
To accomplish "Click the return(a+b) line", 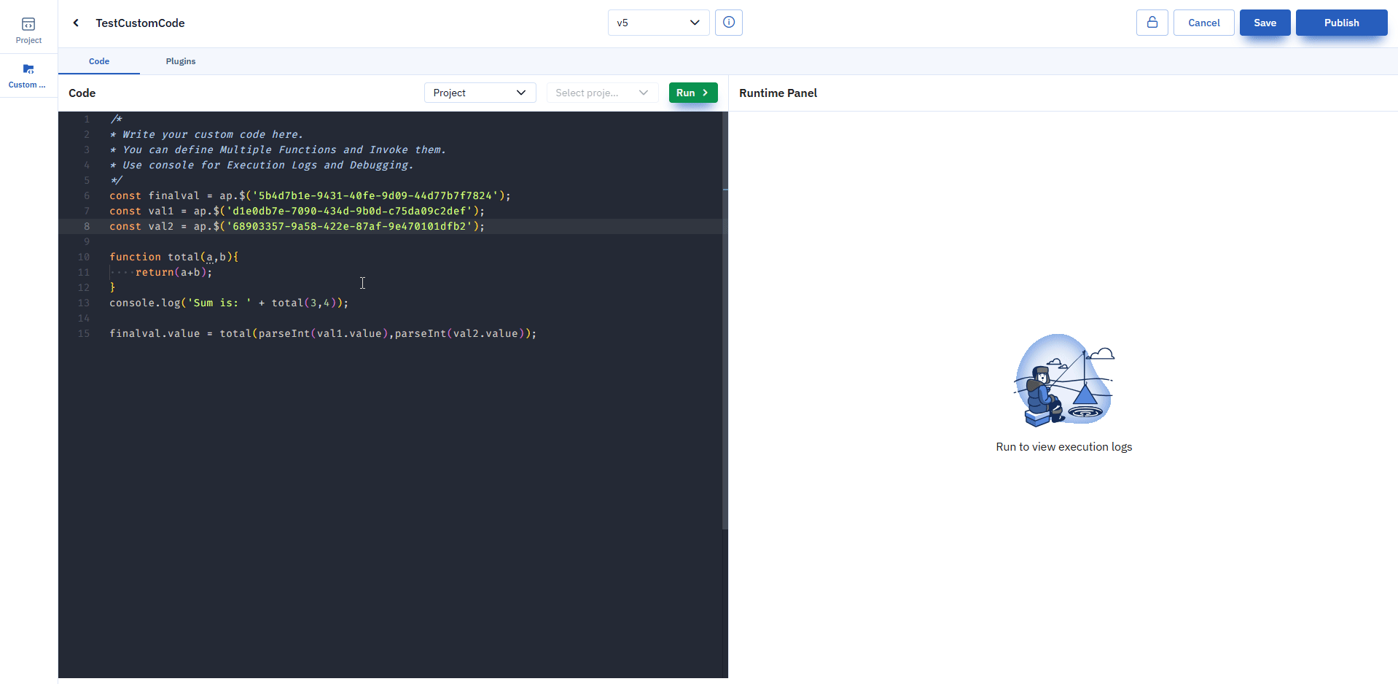I will point(173,272).
